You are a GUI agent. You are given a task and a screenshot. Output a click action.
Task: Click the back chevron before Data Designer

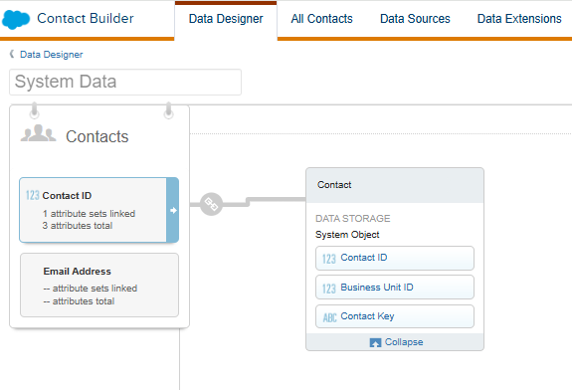12,54
